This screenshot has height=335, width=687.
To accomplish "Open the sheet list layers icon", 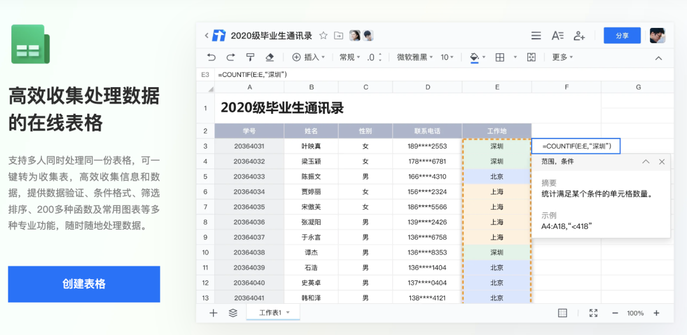I will coord(233,313).
